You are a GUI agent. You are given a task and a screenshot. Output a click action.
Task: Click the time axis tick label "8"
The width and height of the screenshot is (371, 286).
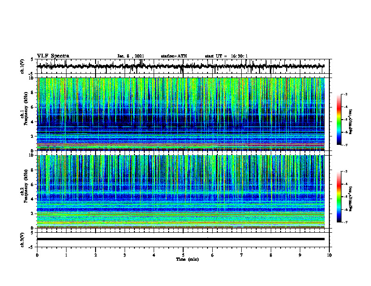[x=271, y=255]
